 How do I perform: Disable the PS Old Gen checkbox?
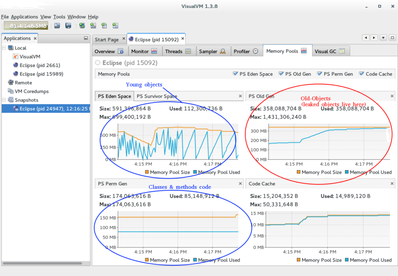coord(282,74)
